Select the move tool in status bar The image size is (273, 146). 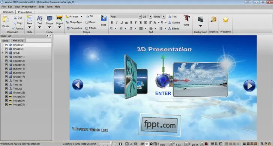(147, 144)
